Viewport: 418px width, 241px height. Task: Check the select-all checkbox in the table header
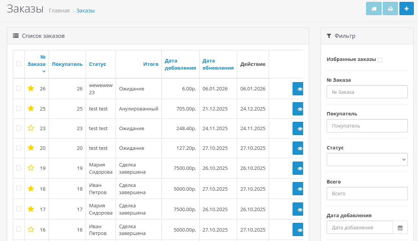[19, 64]
